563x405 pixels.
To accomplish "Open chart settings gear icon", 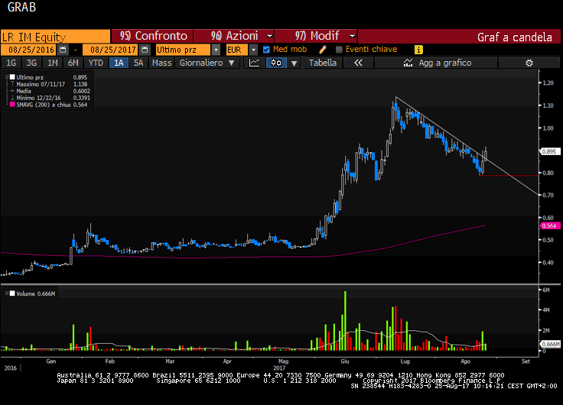I will (528, 63).
